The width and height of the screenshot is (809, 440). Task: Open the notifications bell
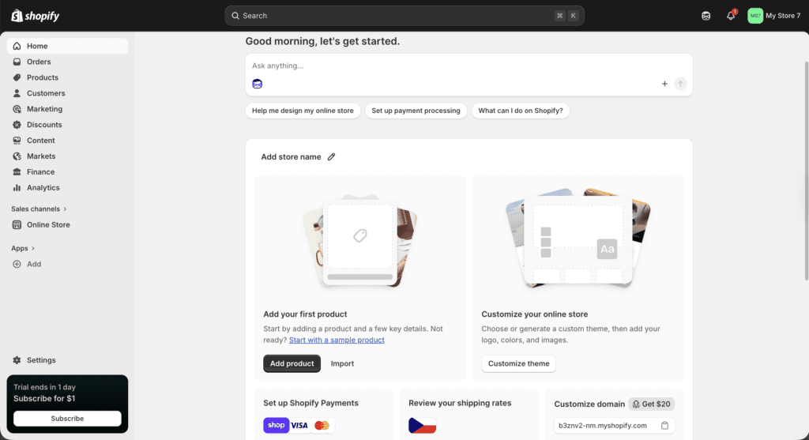tap(731, 16)
